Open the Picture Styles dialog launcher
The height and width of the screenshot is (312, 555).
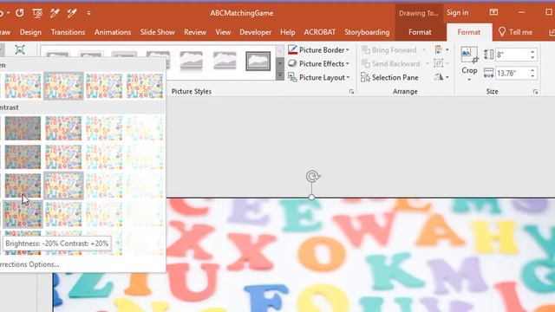(351, 92)
